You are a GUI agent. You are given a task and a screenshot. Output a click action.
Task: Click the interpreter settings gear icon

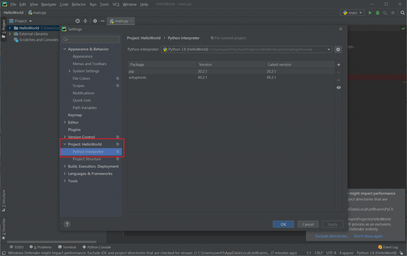point(338,49)
